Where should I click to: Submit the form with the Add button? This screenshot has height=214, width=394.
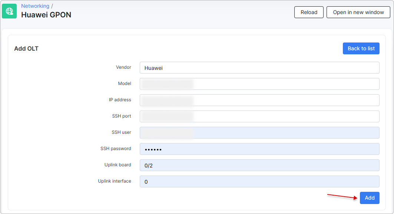pos(370,198)
